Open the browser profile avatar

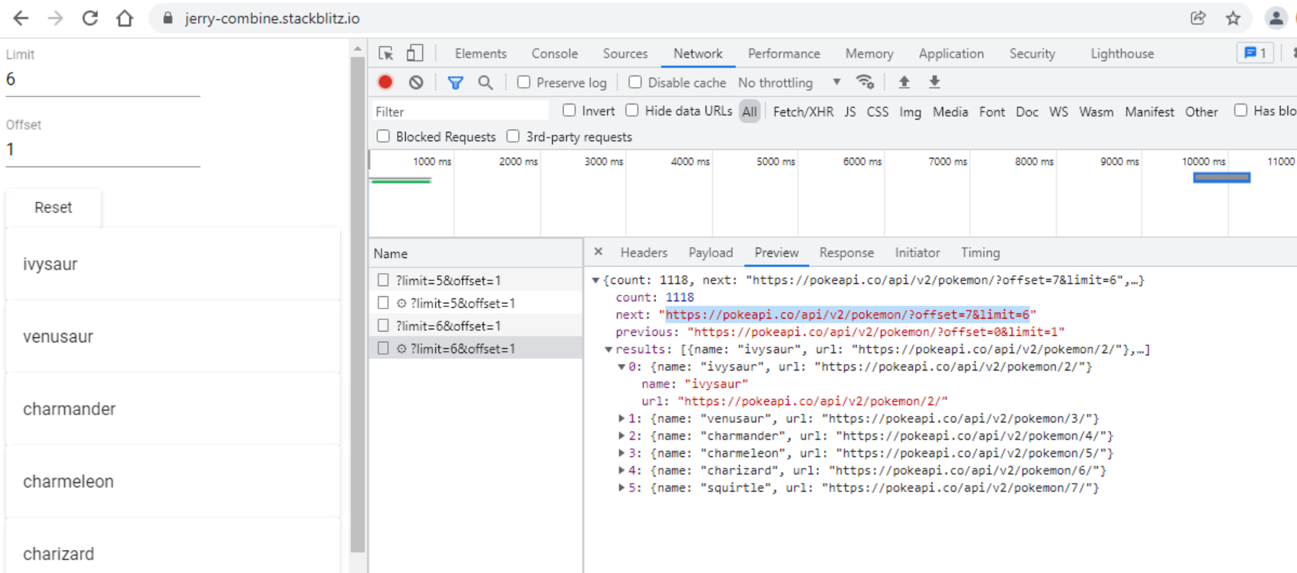click(1275, 18)
